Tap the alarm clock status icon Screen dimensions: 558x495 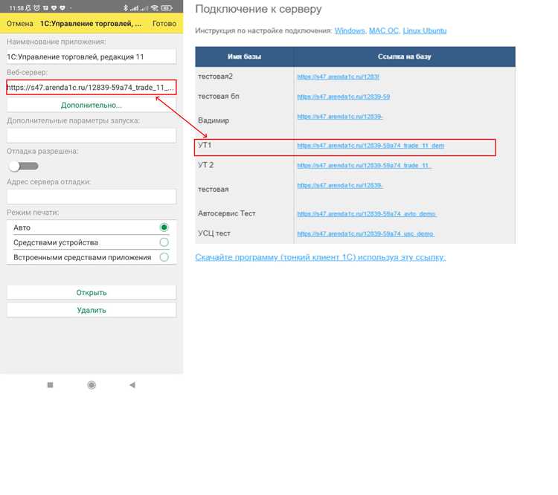click(x=36, y=7)
